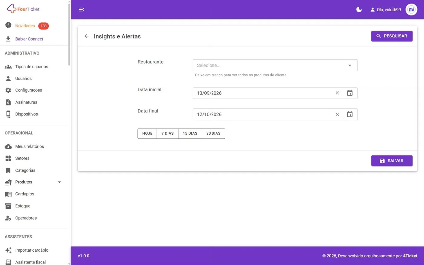Click the PESQUISAR button
The image size is (424, 265).
(392, 36)
